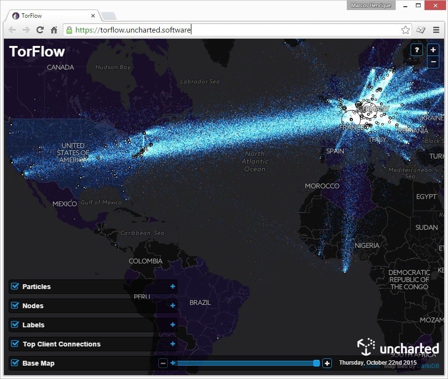Screen dimensions: 448x379
Task: Reload the TorFlow page
Action: [40, 30]
